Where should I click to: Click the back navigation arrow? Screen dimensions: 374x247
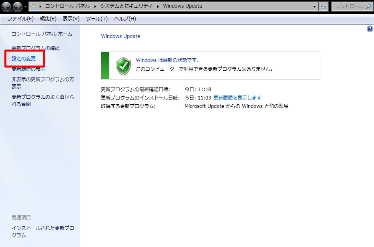click(x=6, y=6)
